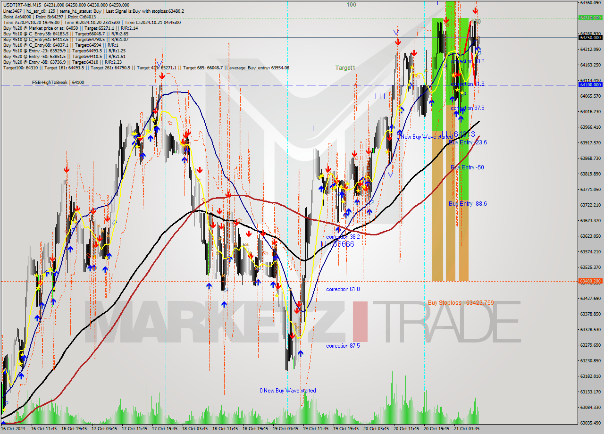Click the 18 Oct 03:45 time axis label
604x434 pixels.
click(x=195, y=429)
